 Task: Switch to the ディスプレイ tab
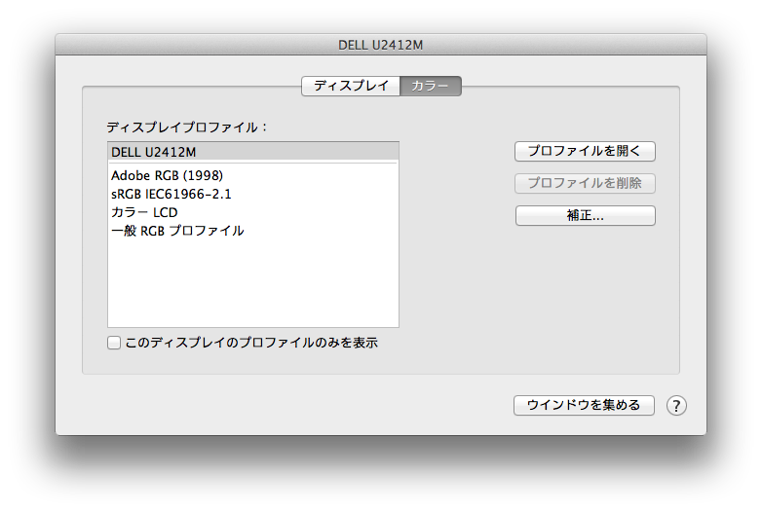click(351, 86)
